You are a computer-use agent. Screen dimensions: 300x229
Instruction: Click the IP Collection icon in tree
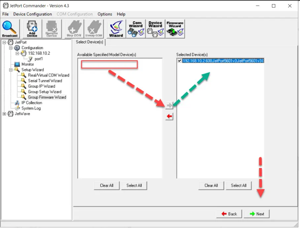pos(17,103)
